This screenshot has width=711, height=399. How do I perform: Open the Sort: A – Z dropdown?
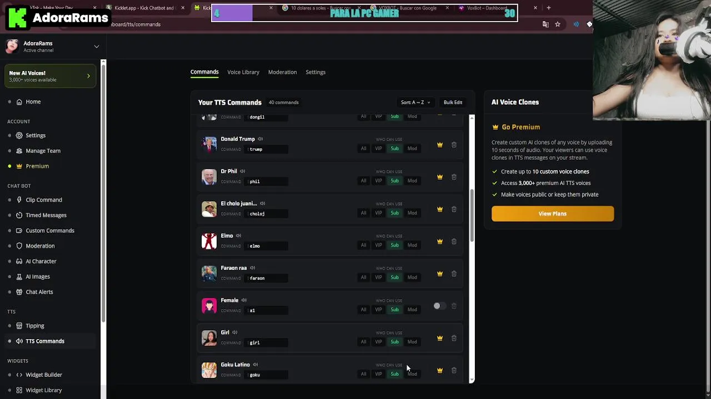point(415,103)
